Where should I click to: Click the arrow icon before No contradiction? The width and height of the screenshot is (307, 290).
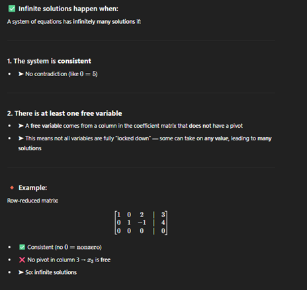pos(21,73)
